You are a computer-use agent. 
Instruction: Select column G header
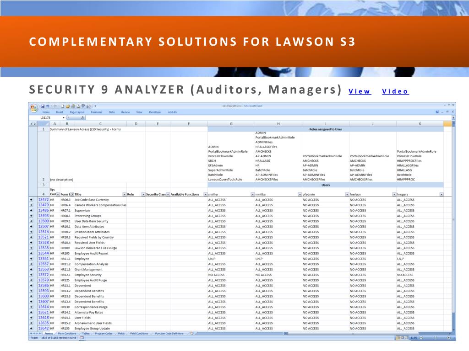coord(231,123)
